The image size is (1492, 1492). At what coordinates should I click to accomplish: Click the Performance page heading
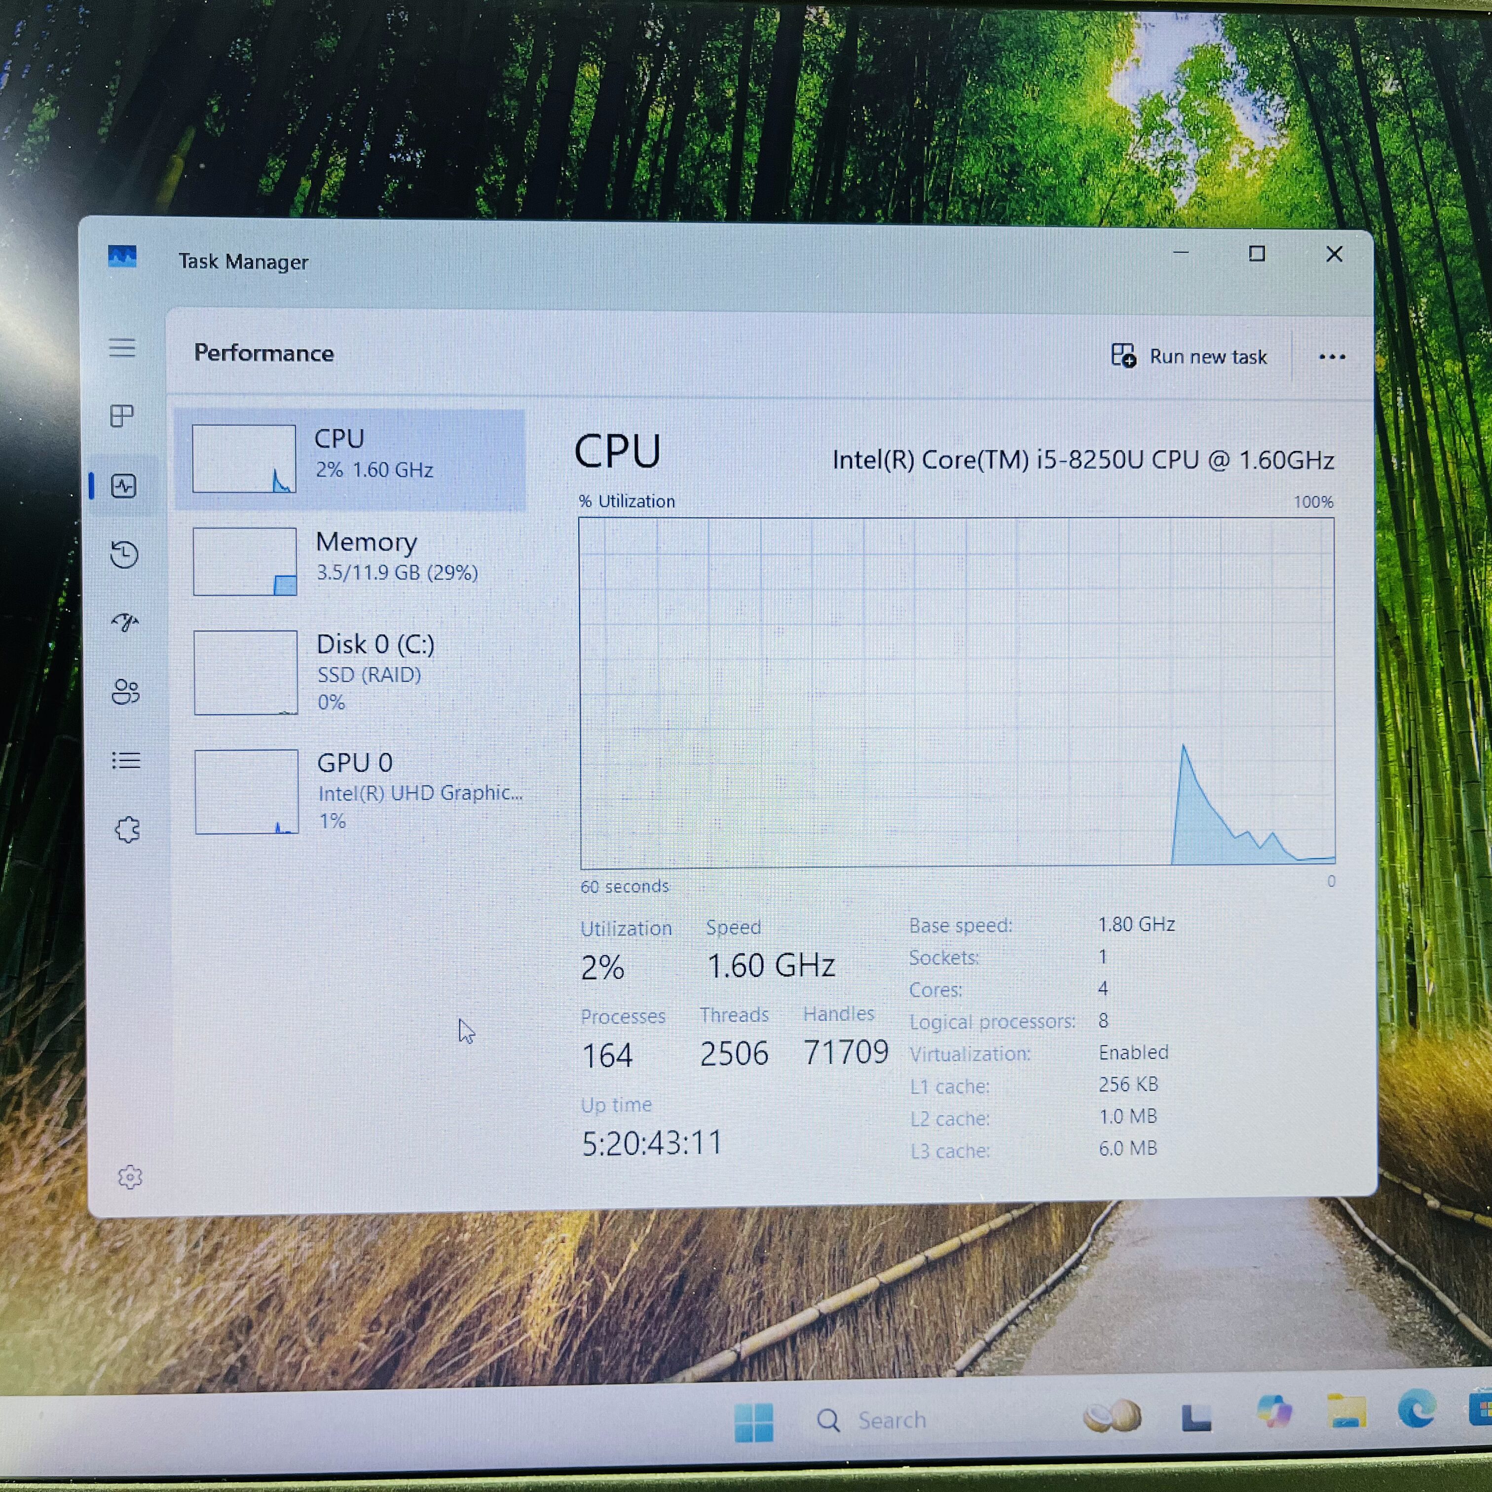(x=264, y=353)
